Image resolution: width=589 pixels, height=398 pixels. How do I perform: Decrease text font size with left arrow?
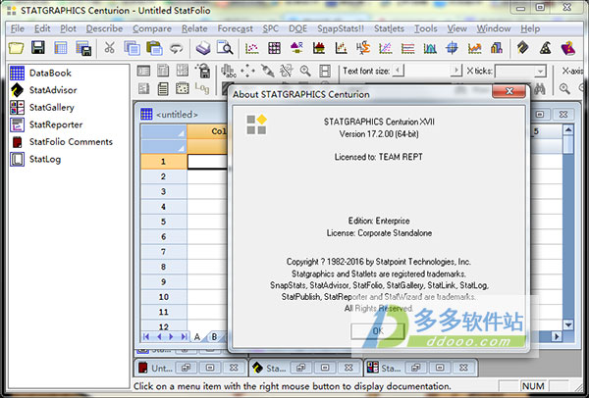coord(398,71)
